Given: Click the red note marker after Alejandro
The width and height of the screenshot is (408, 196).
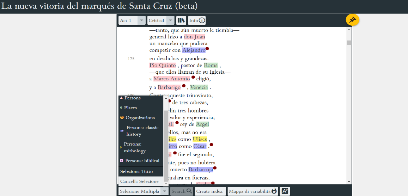Looking at the screenshot, I should click(207, 49).
